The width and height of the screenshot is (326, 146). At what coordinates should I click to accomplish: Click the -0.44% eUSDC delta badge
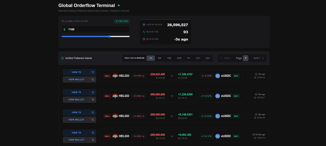206,76
